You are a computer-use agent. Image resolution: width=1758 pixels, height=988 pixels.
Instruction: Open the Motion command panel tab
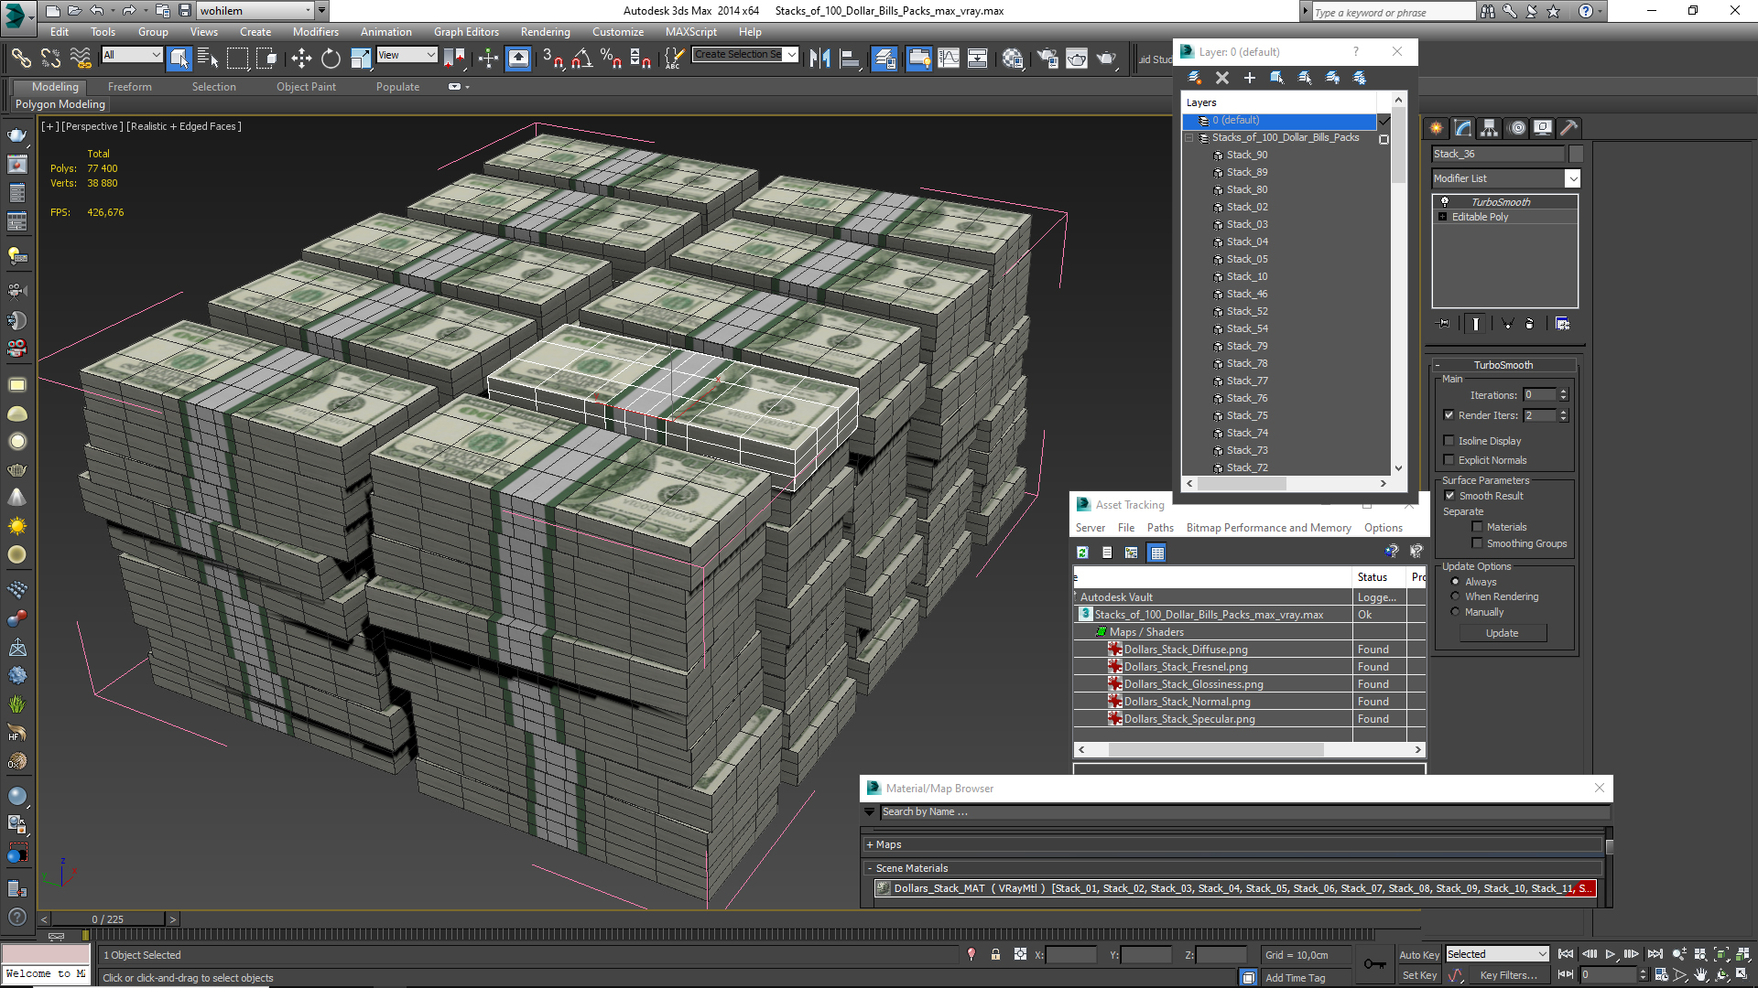click(x=1517, y=128)
